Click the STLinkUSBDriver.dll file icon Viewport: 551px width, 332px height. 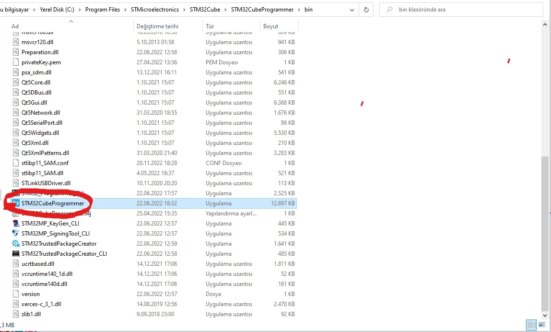coord(15,183)
